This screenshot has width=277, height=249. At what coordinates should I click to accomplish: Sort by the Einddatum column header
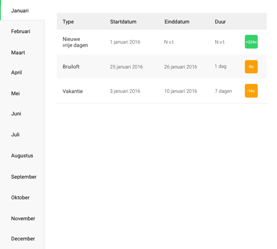(x=177, y=22)
